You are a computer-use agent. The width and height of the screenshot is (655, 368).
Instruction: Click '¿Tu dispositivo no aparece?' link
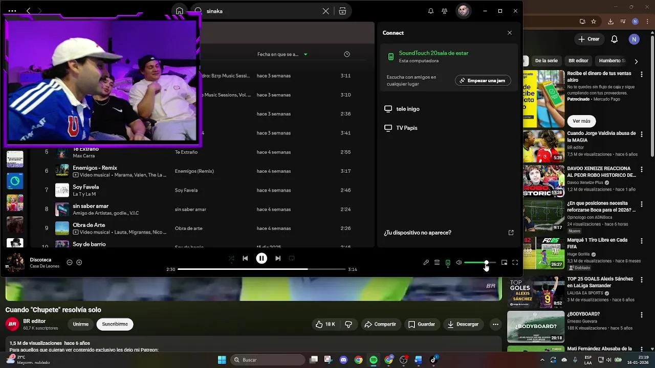coord(418,233)
